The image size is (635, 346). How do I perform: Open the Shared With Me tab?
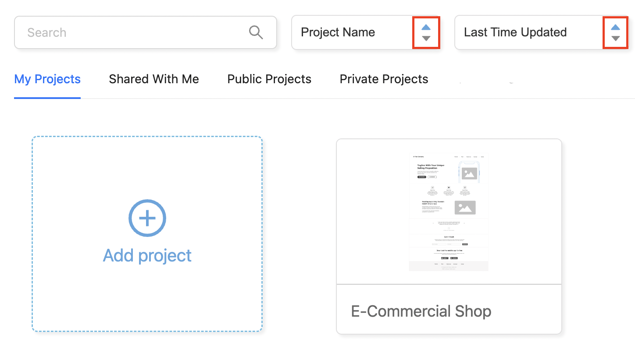pos(154,79)
